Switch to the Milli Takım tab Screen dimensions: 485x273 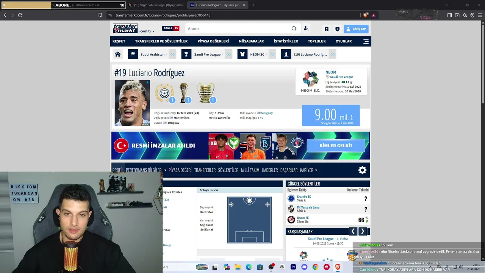click(250, 170)
